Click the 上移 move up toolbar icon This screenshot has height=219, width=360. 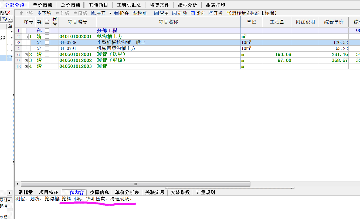coord(26,13)
